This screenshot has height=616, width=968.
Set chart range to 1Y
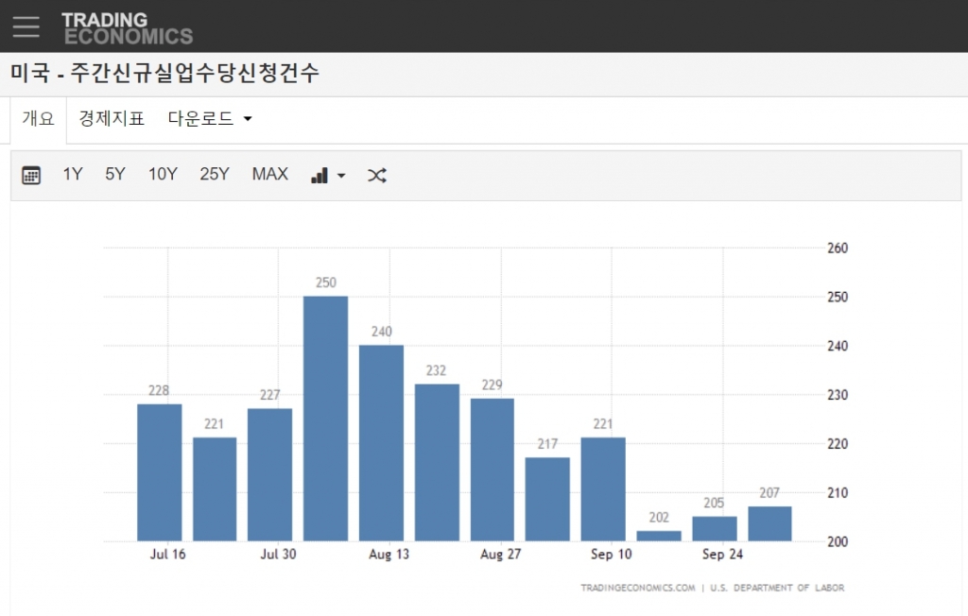[73, 174]
